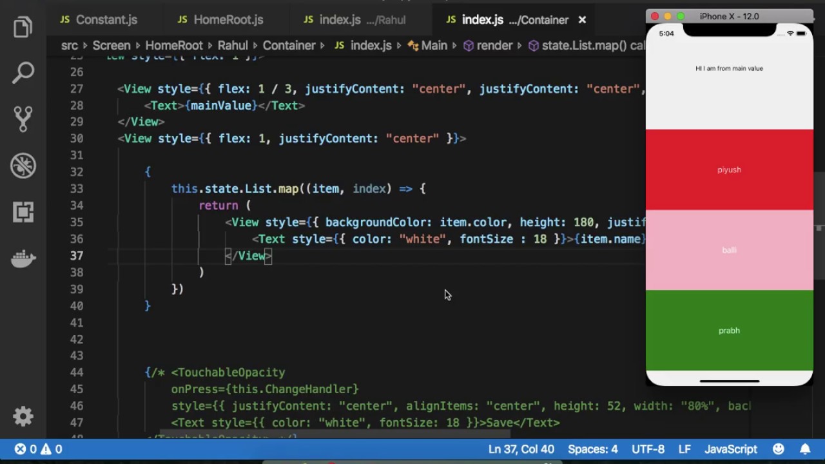Viewport: 825px width, 464px height.
Task: Click commented TouchableOpacity on line 44
Action: 228,372
